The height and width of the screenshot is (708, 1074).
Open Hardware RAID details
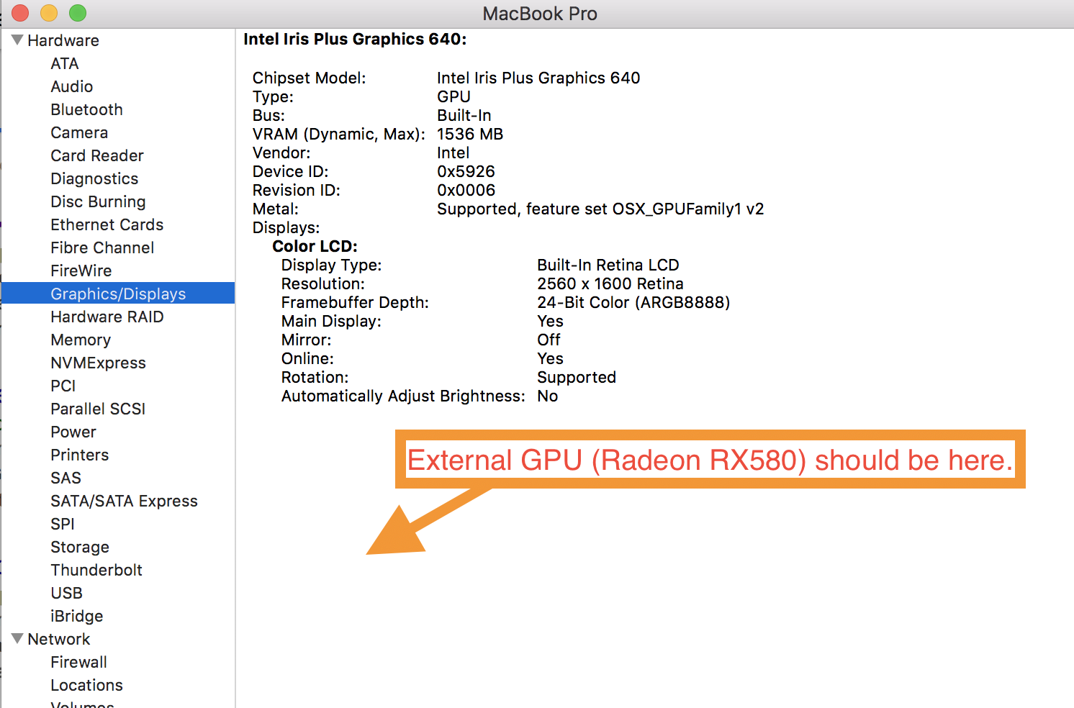[x=107, y=317]
